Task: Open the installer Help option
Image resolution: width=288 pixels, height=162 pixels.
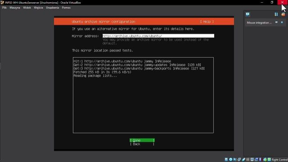Action: click(207, 22)
